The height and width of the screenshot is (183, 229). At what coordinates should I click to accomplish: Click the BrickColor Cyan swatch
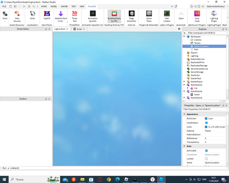pos(206,118)
